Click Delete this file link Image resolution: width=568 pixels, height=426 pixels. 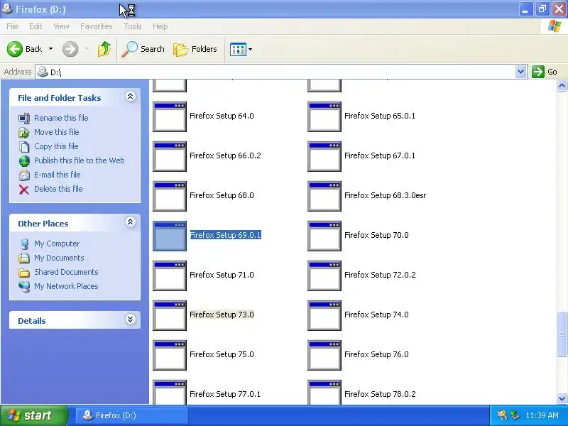click(58, 188)
